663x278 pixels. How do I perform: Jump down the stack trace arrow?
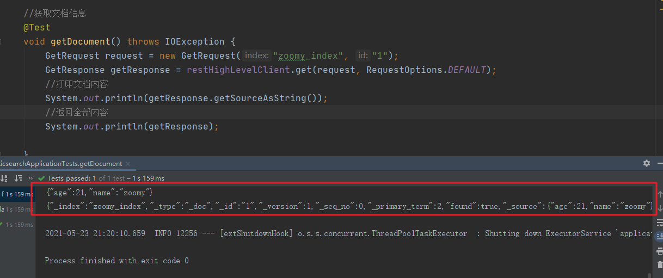click(x=659, y=208)
